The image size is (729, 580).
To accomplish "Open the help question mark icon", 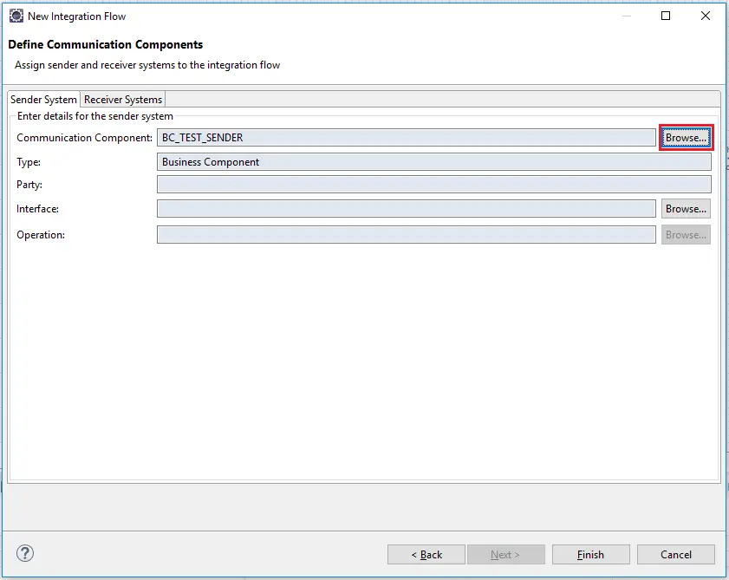I will tap(25, 553).
